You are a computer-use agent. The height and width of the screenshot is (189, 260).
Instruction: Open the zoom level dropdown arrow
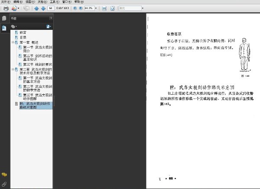pos(96,8)
